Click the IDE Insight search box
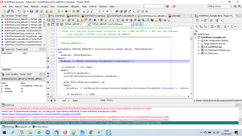The height and width of the screenshot is (136, 242). point(154,6)
